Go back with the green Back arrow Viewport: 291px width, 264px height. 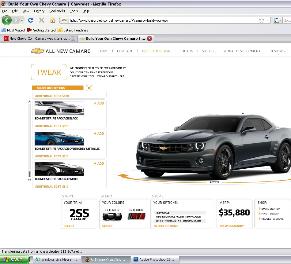point(7,20)
